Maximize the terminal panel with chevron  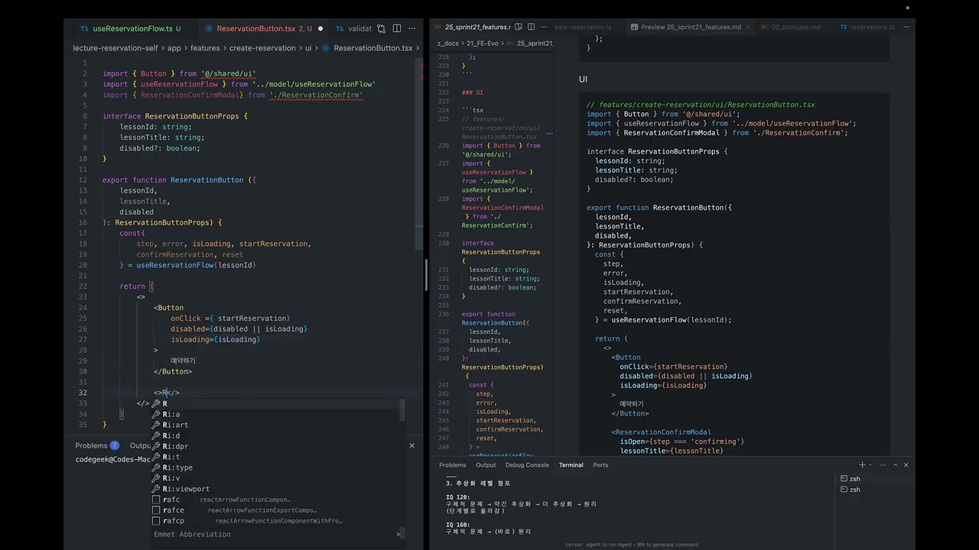[x=894, y=464]
